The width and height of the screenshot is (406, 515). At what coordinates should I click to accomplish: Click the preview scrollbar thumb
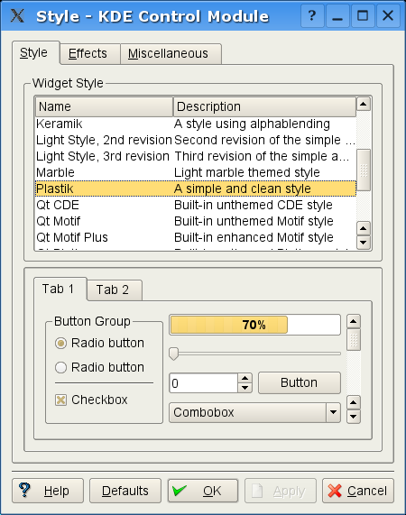point(354,340)
